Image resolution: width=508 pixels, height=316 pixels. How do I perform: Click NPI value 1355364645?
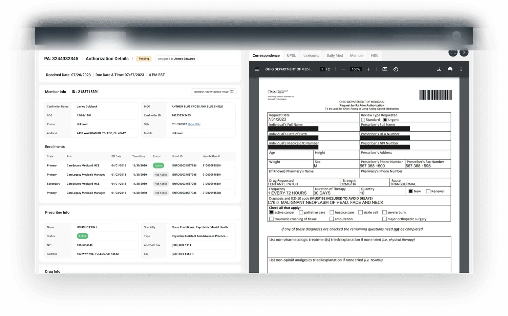pos(85,245)
